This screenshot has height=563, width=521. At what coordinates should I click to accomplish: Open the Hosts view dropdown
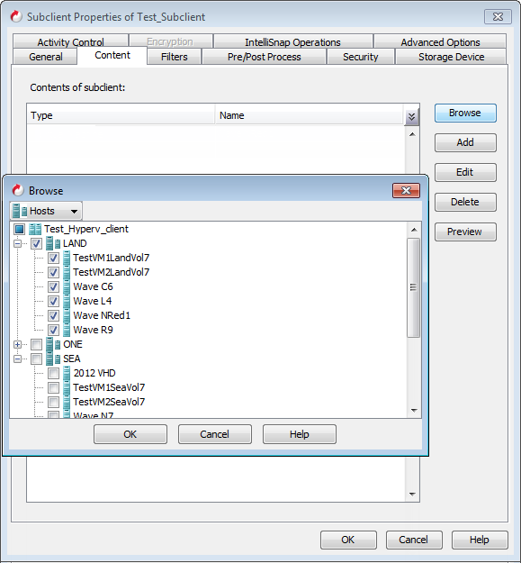[46, 211]
